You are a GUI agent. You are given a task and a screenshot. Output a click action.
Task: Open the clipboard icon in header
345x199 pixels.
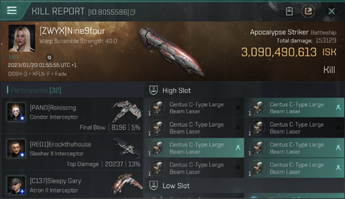click(x=289, y=11)
